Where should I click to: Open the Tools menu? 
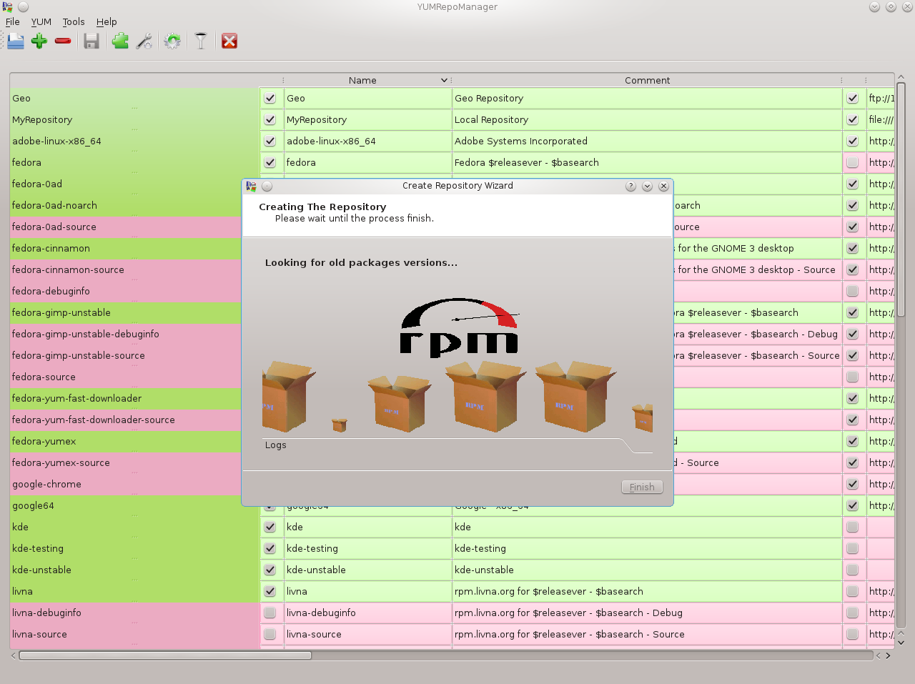pyautogui.click(x=74, y=22)
